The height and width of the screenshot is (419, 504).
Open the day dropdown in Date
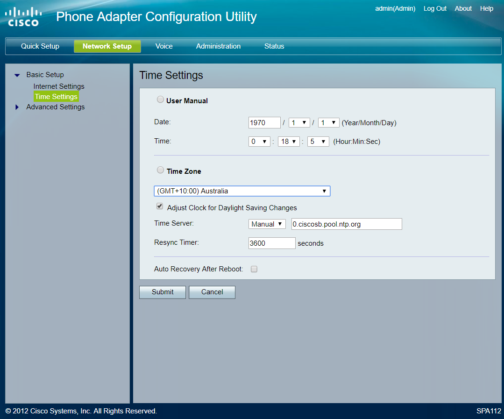(328, 122)
